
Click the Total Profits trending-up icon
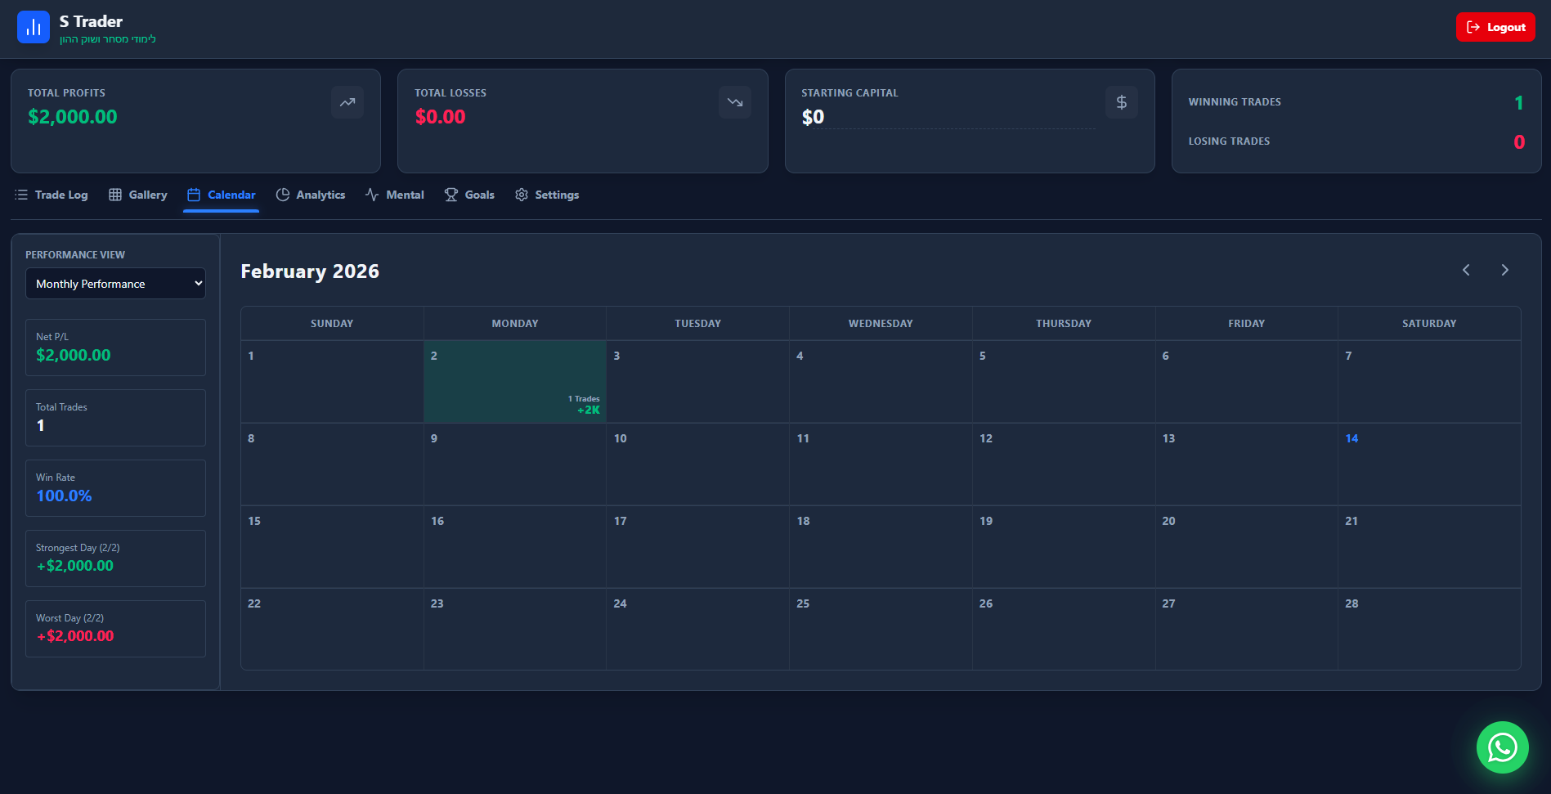[x=347, y=102]
